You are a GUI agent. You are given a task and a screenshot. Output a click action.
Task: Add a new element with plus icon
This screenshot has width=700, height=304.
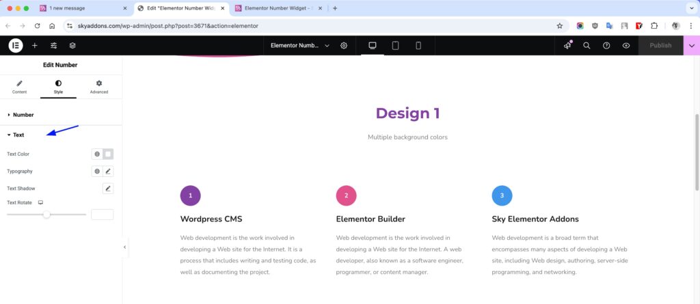[34, 46]
